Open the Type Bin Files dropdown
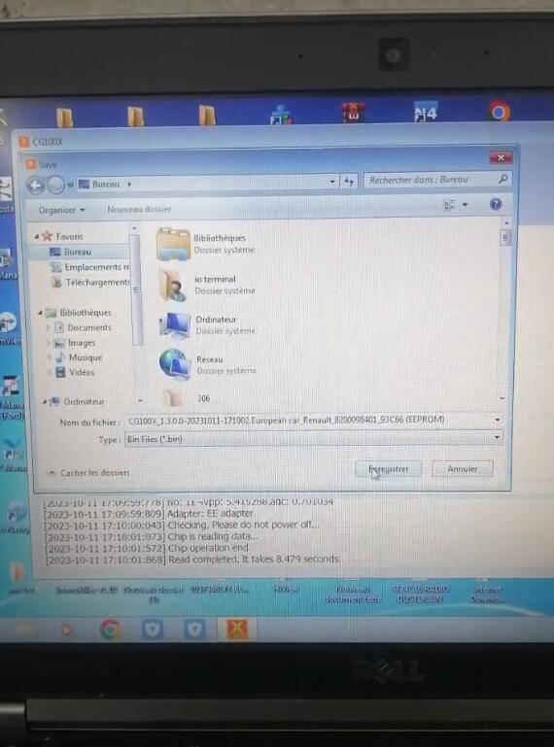 tap(313, 439)
